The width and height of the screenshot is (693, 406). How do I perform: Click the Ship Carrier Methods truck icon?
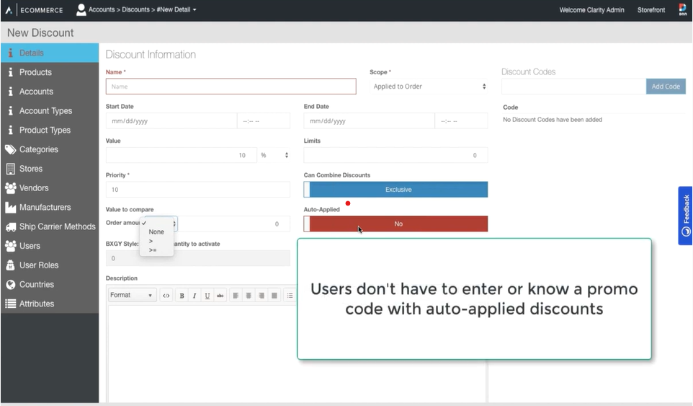(x=11, y=226)
